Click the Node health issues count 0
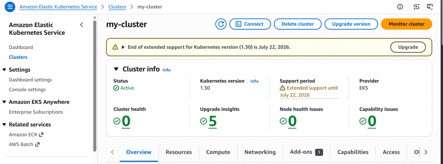This screenshot has width=443, height=164. 292,121
